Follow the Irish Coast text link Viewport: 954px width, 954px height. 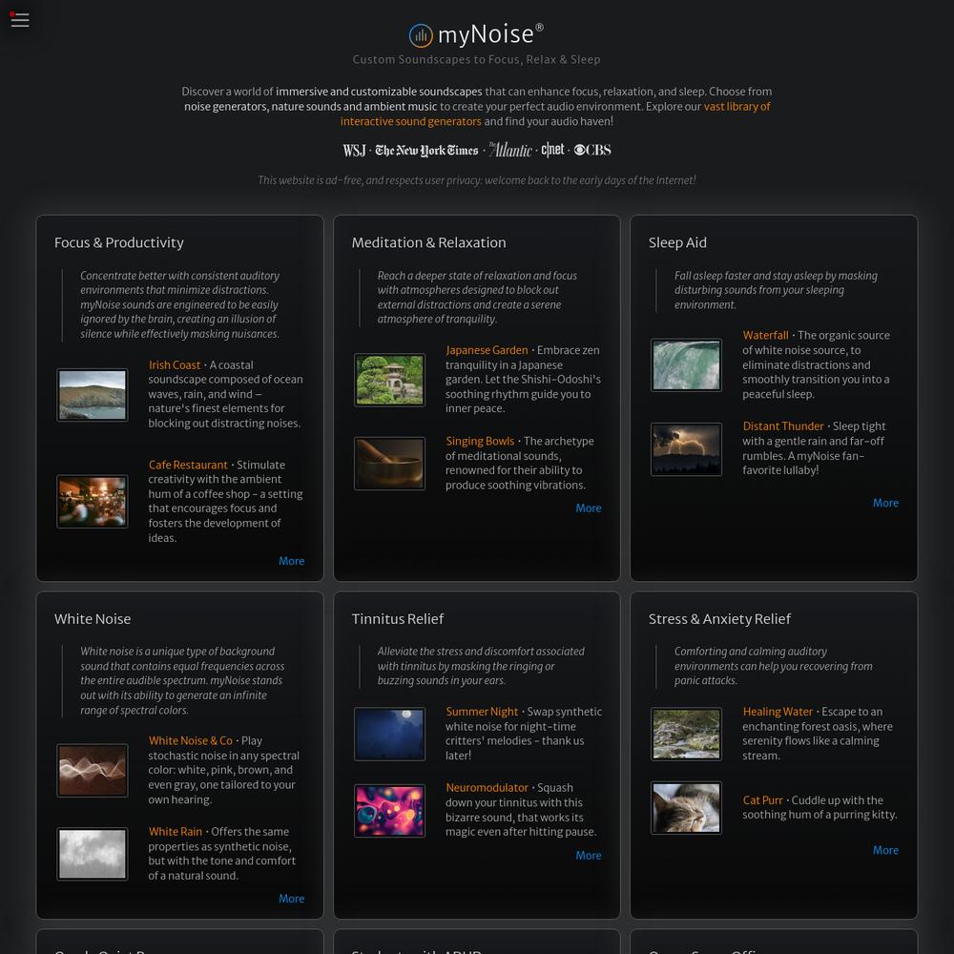(175, 365)
